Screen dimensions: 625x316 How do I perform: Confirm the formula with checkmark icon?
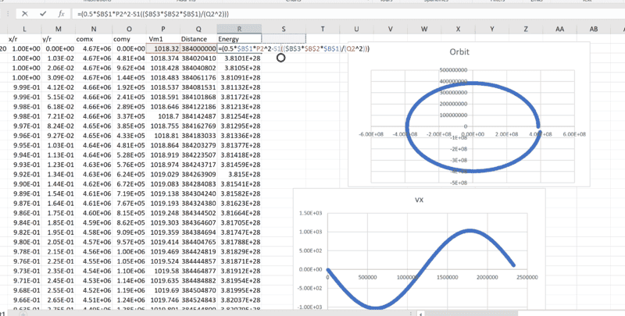(x=43, y=14)
